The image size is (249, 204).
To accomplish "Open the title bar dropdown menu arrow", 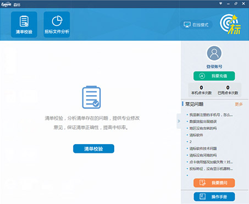I will (x=221, y=3).
